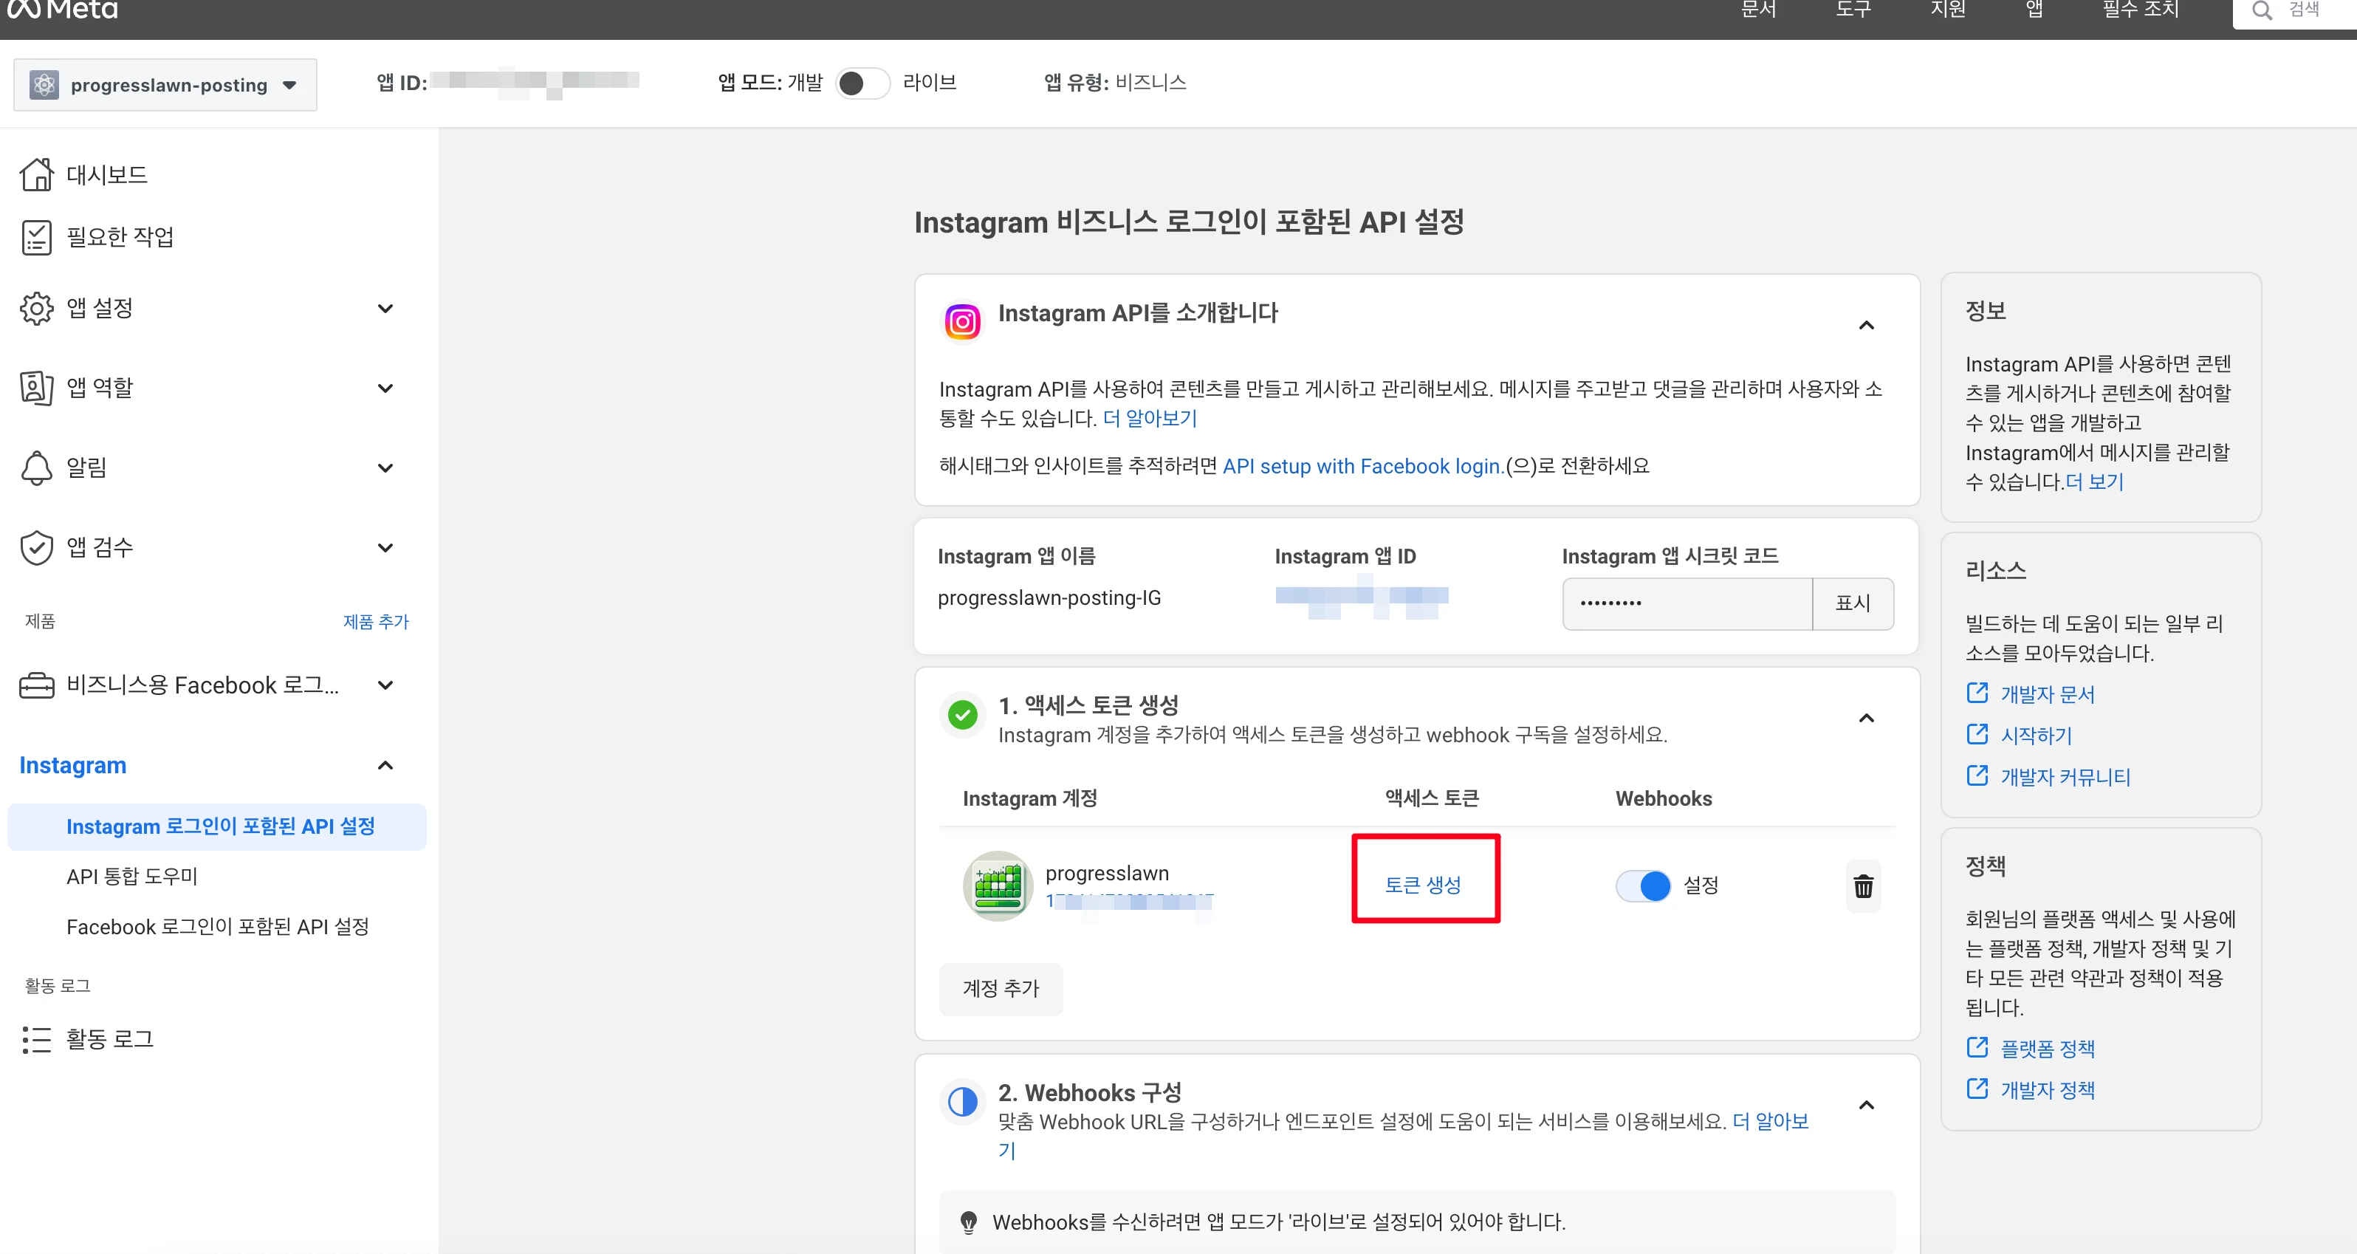The width and height of the screenshot is (2357, 1254).
Task: Open API setup with Facebook login link
Action: tap(1362, 466)
